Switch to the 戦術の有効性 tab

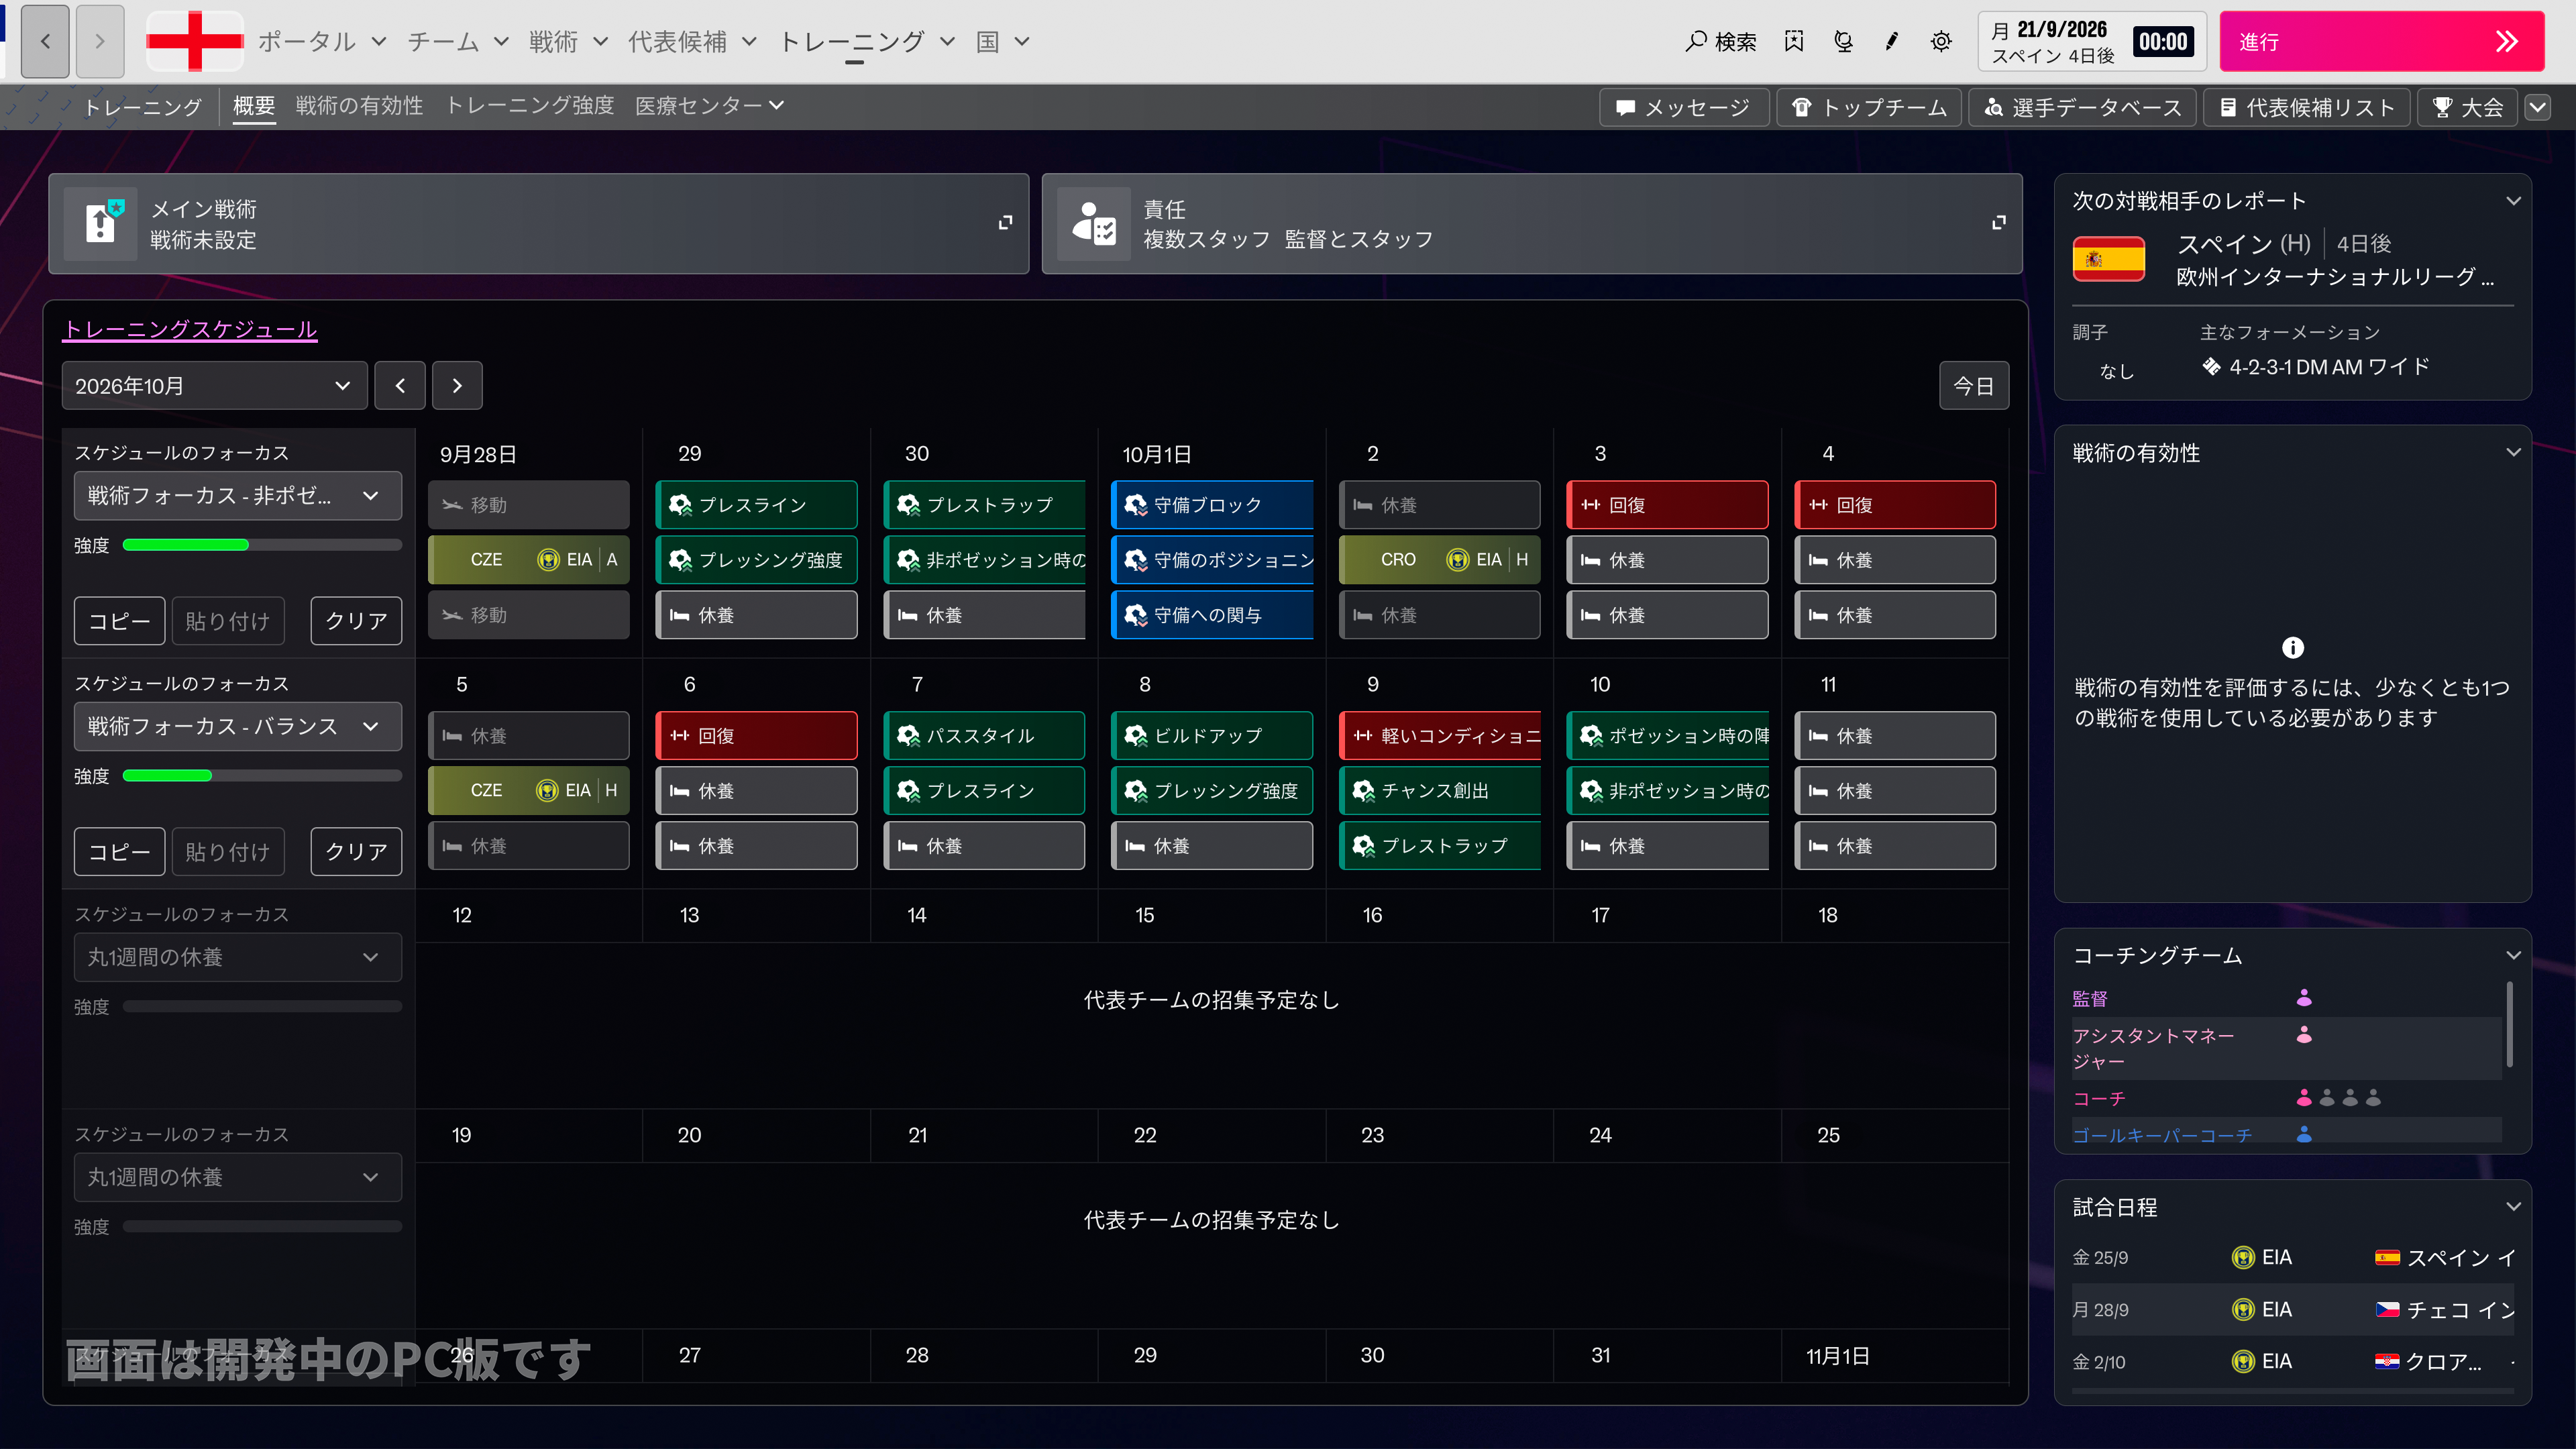(359, 106)
